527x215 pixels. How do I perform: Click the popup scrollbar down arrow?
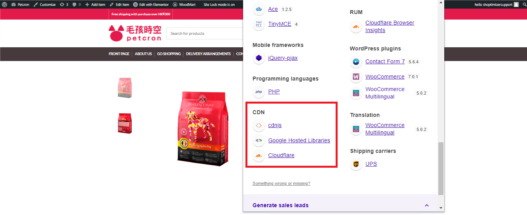[x=441, y=208]
